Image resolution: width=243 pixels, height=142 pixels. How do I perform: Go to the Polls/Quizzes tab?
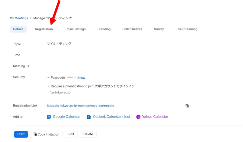[132, 29]
